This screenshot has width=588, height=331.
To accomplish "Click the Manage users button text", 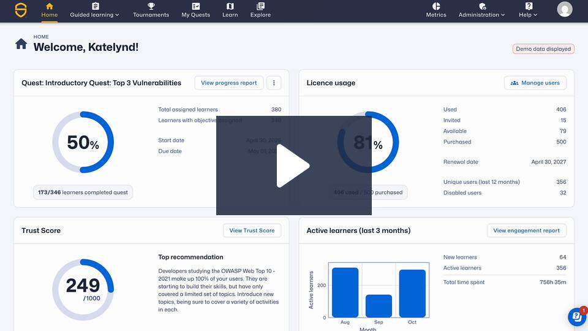I will [540, 83].
